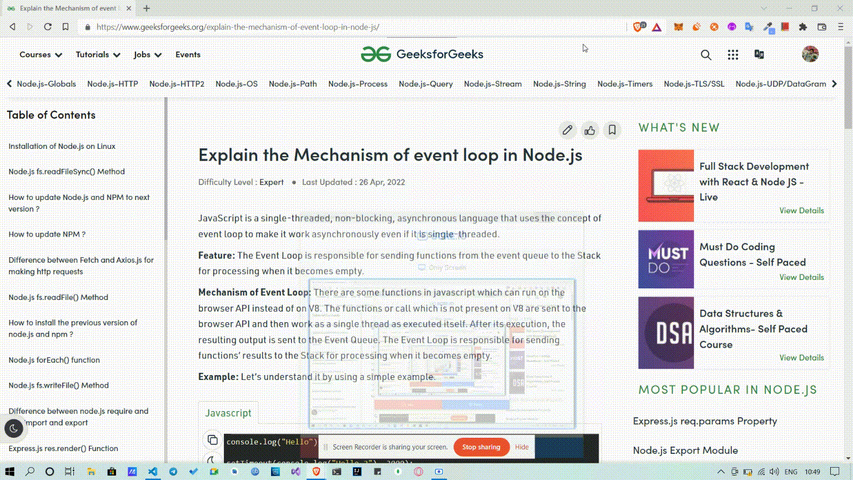The image size is (853, 480).
Task: Open a new browser tab with plus
Action: click(147, 8)
